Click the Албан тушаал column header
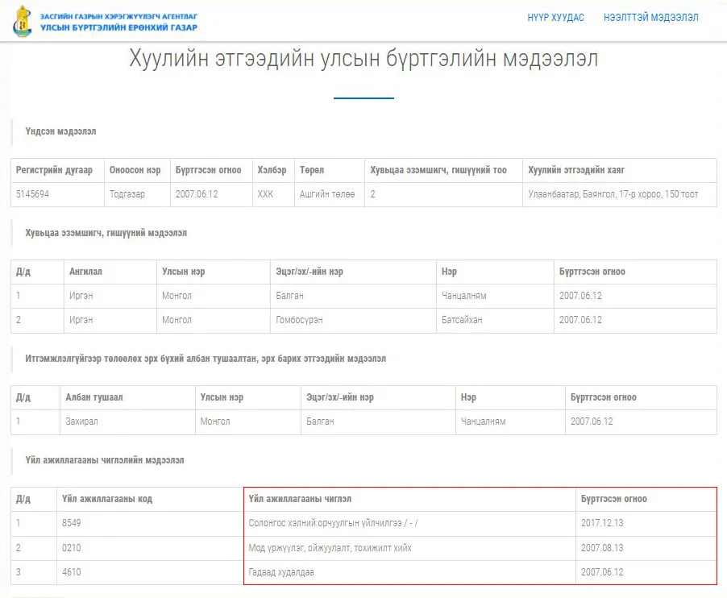Screen dimensions: 727x598 pyautogui.click(x=94, y=397)
